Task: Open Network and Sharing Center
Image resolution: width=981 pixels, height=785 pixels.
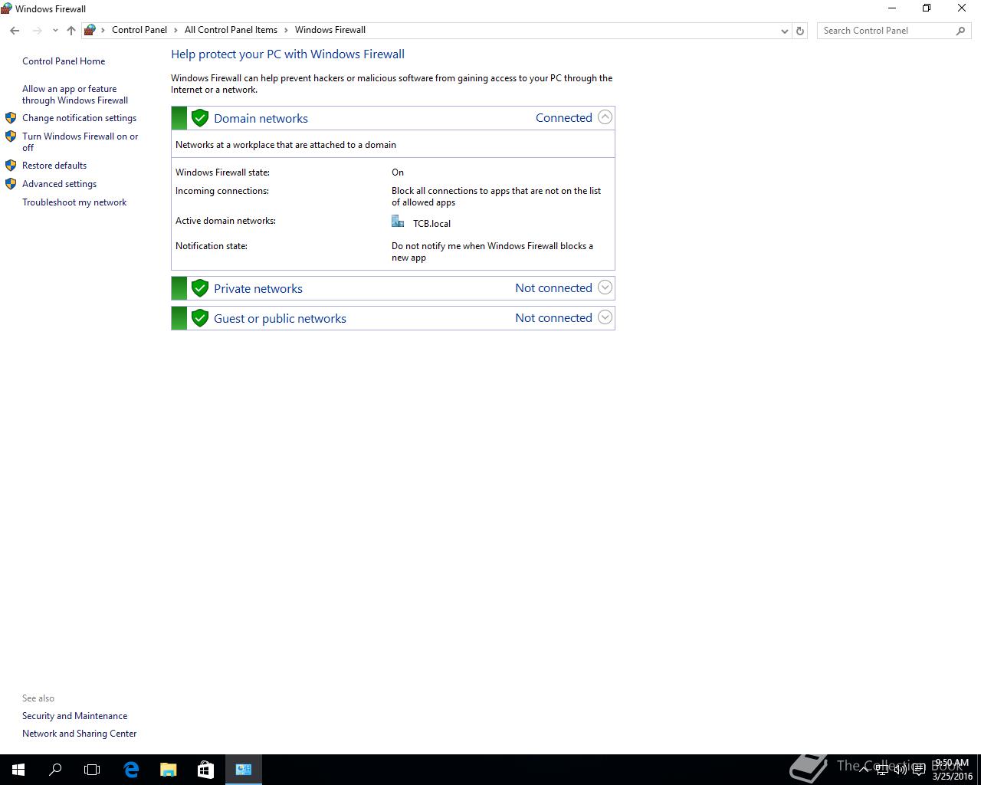Action: click(x=79, y=734)
